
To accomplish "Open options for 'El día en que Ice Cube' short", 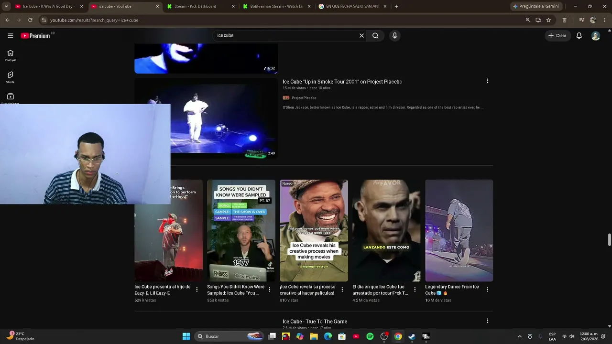I will coord(415,290).
